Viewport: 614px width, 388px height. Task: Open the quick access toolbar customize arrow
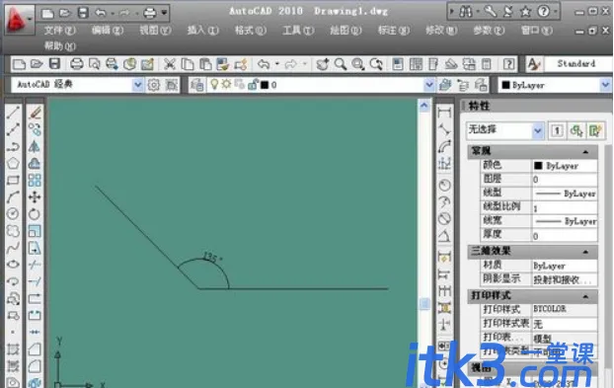165,13
